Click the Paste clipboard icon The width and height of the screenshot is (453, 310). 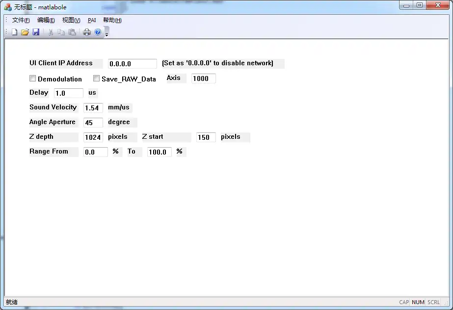point(72,32)
